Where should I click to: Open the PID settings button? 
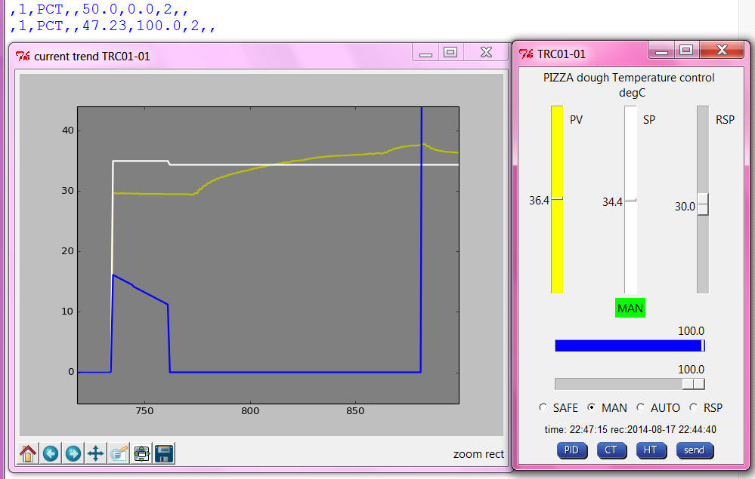(x=572, y=450)
